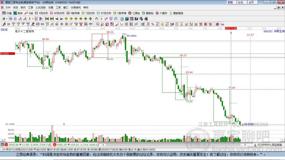Open the 浏览 menu

(16, 7)
